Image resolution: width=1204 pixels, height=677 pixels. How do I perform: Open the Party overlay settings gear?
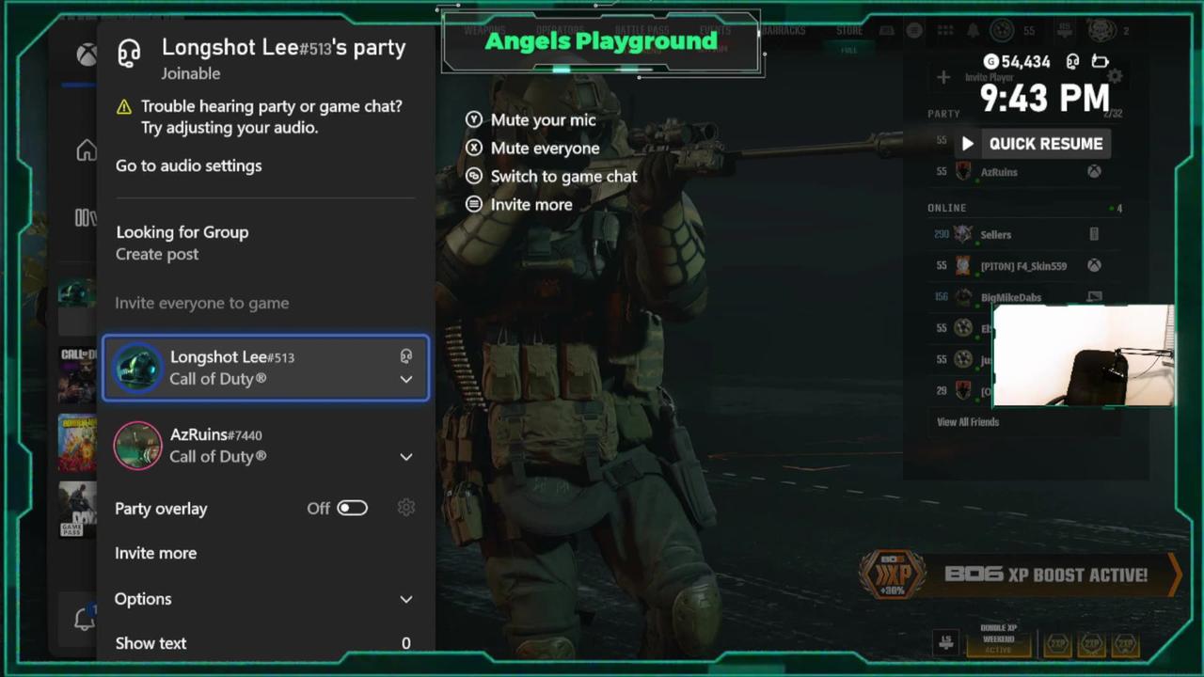click(x=405, y=508)
